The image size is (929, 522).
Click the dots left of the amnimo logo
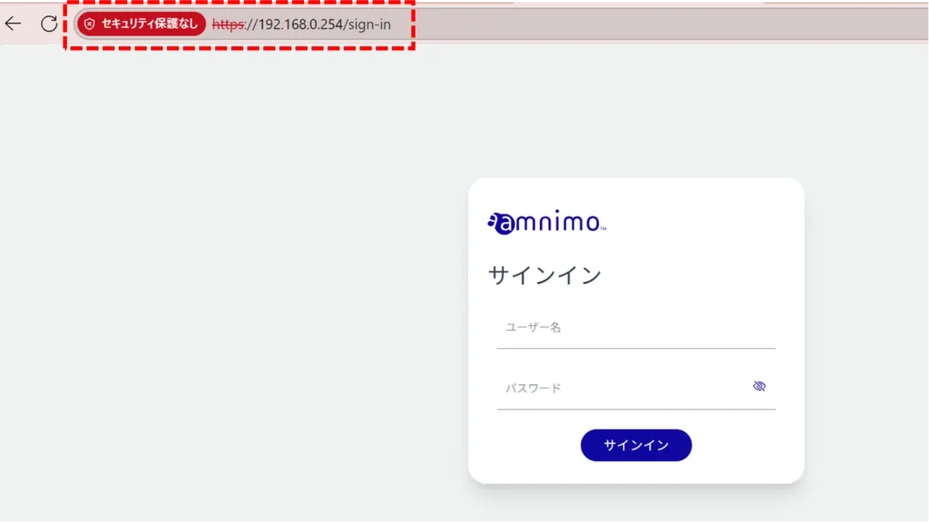(x=492, y=221)
